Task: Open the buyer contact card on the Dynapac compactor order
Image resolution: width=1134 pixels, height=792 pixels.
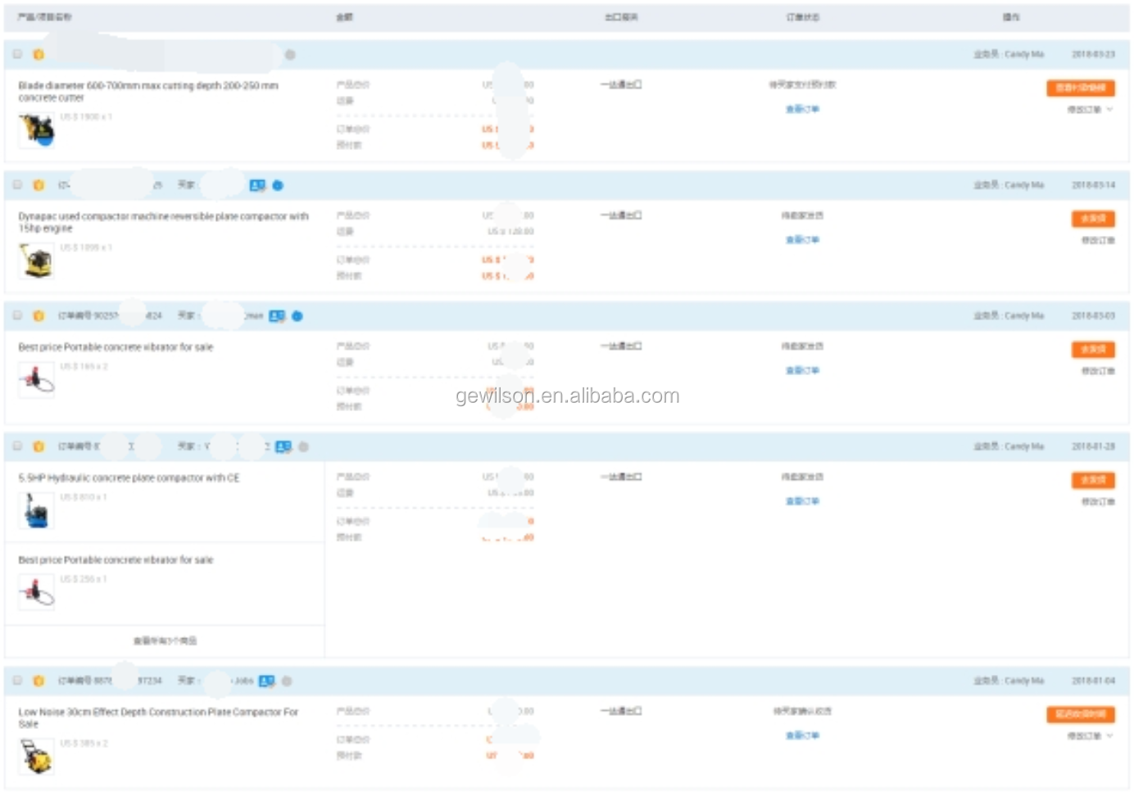Action: [257, 186]
